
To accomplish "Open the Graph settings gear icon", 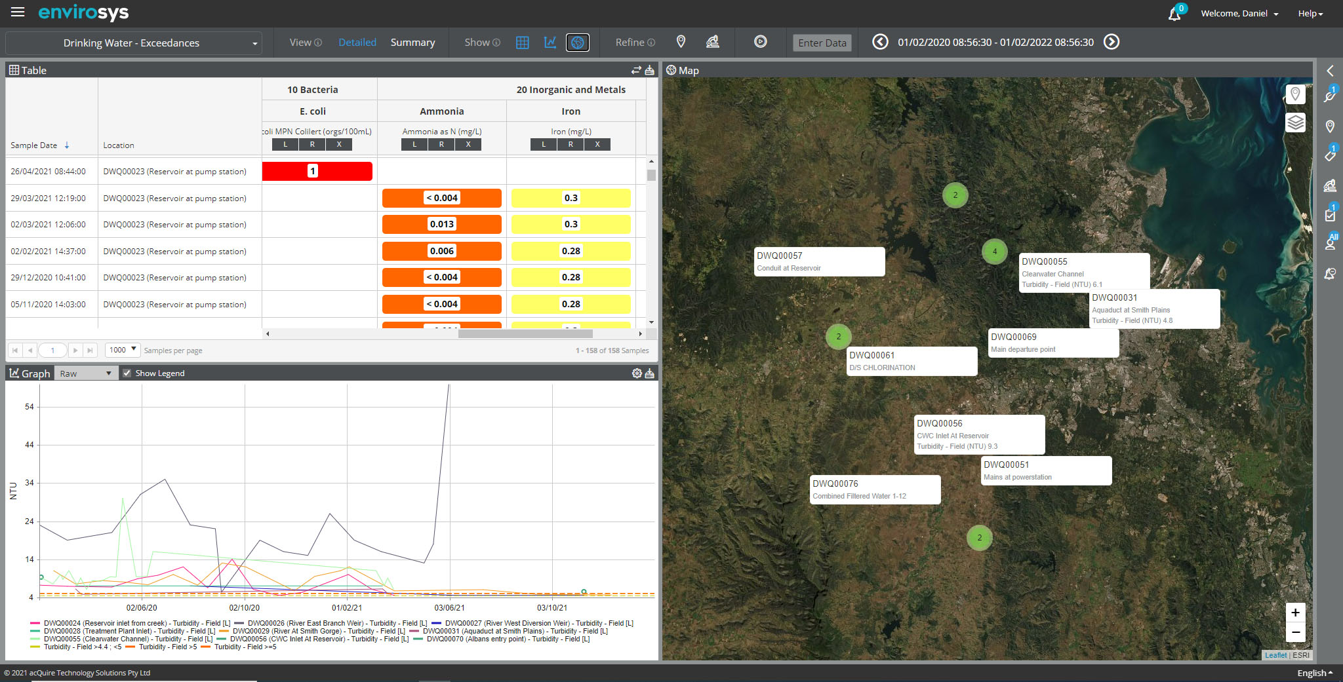I will [x=636, y=373].
